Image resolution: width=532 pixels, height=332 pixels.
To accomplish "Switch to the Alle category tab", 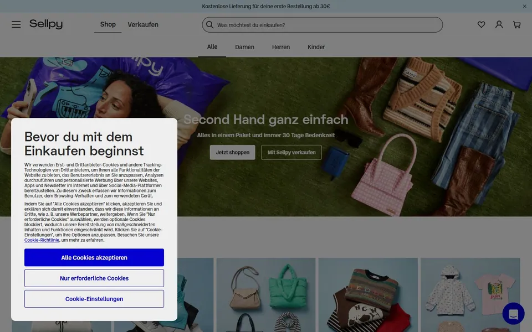I will click(212, 46).
